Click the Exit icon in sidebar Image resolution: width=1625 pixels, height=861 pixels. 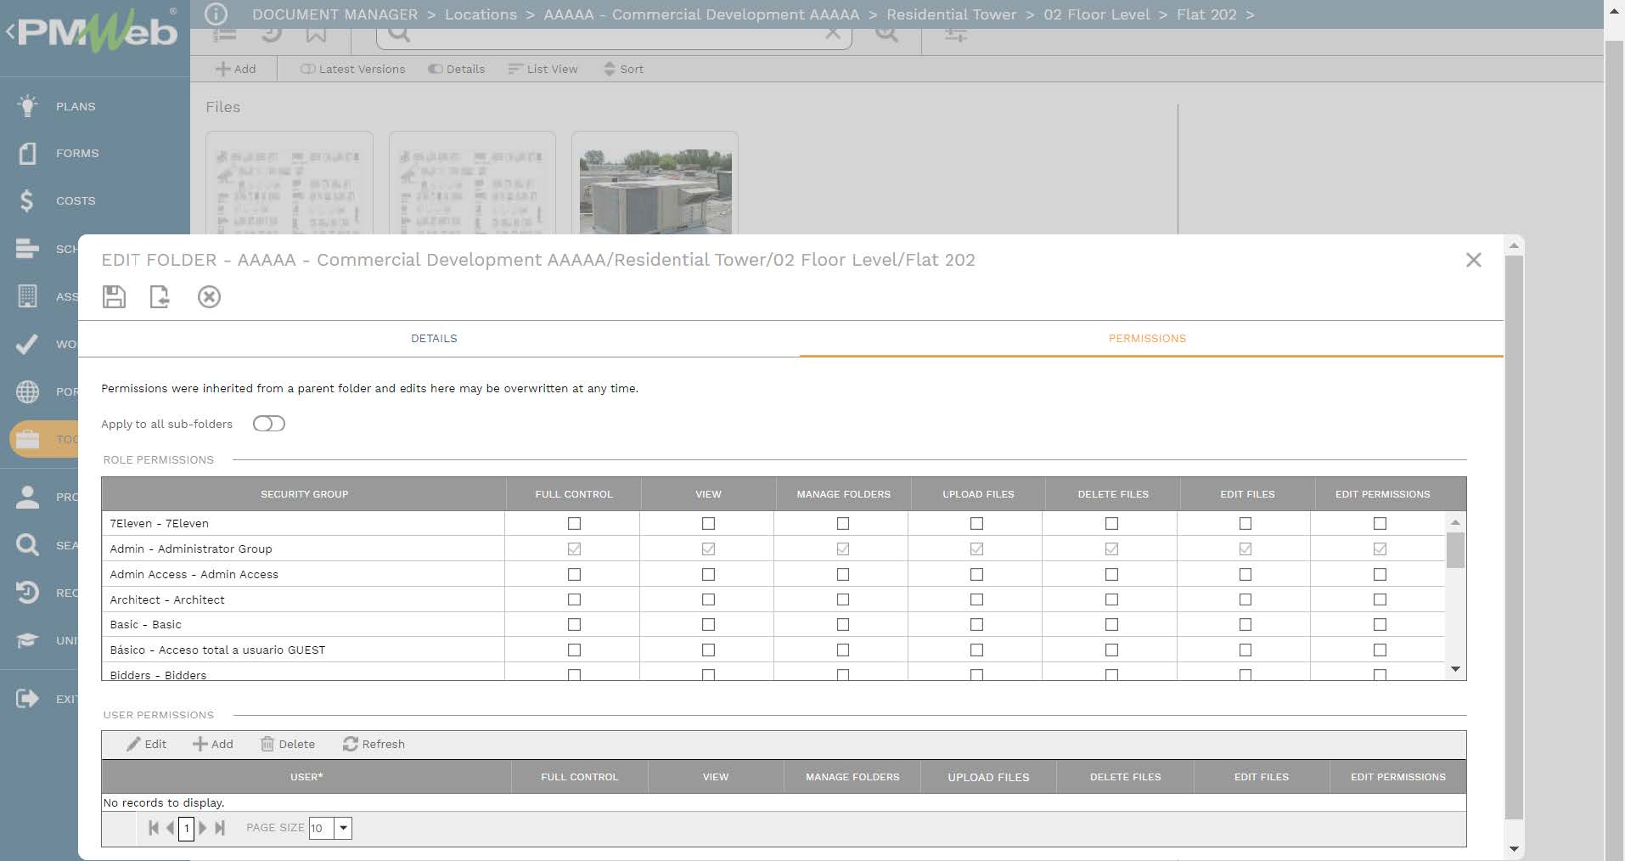(28, 699)
